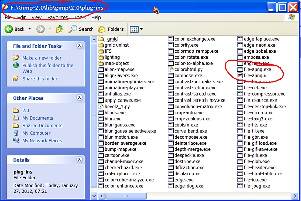Viewport: 301px width, 201px height.
Task: Select the blur-gauss.exe icon
Action: coord(101,125)
